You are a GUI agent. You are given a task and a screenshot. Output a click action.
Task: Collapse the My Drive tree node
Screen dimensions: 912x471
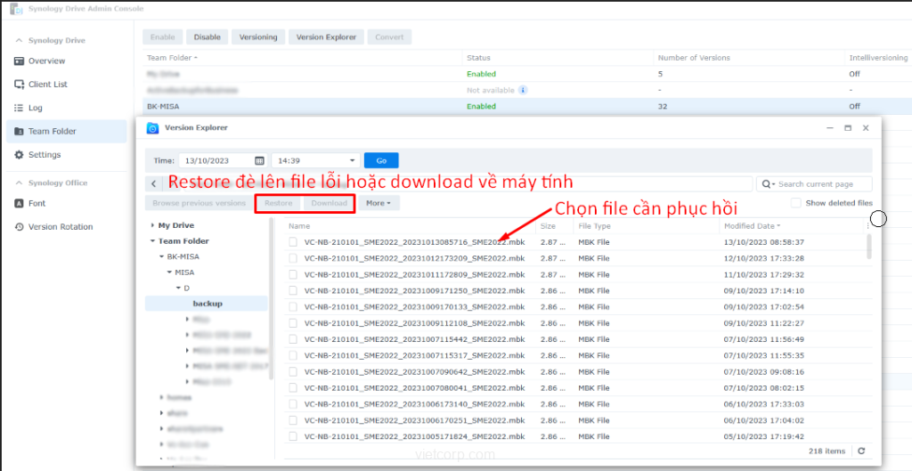[152, 226]
